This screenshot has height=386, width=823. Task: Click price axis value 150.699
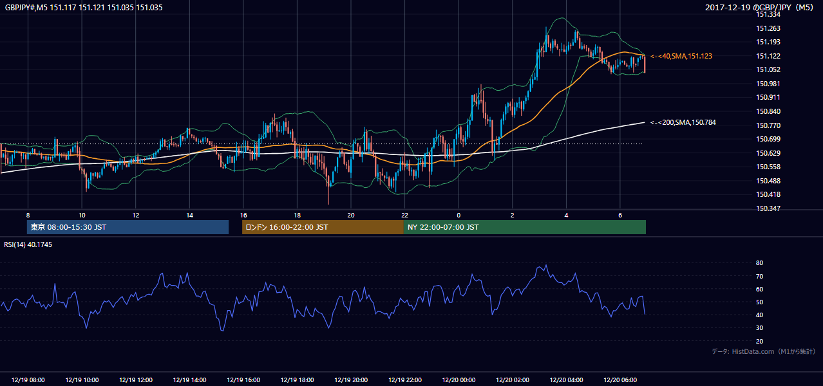pos(768,139)
